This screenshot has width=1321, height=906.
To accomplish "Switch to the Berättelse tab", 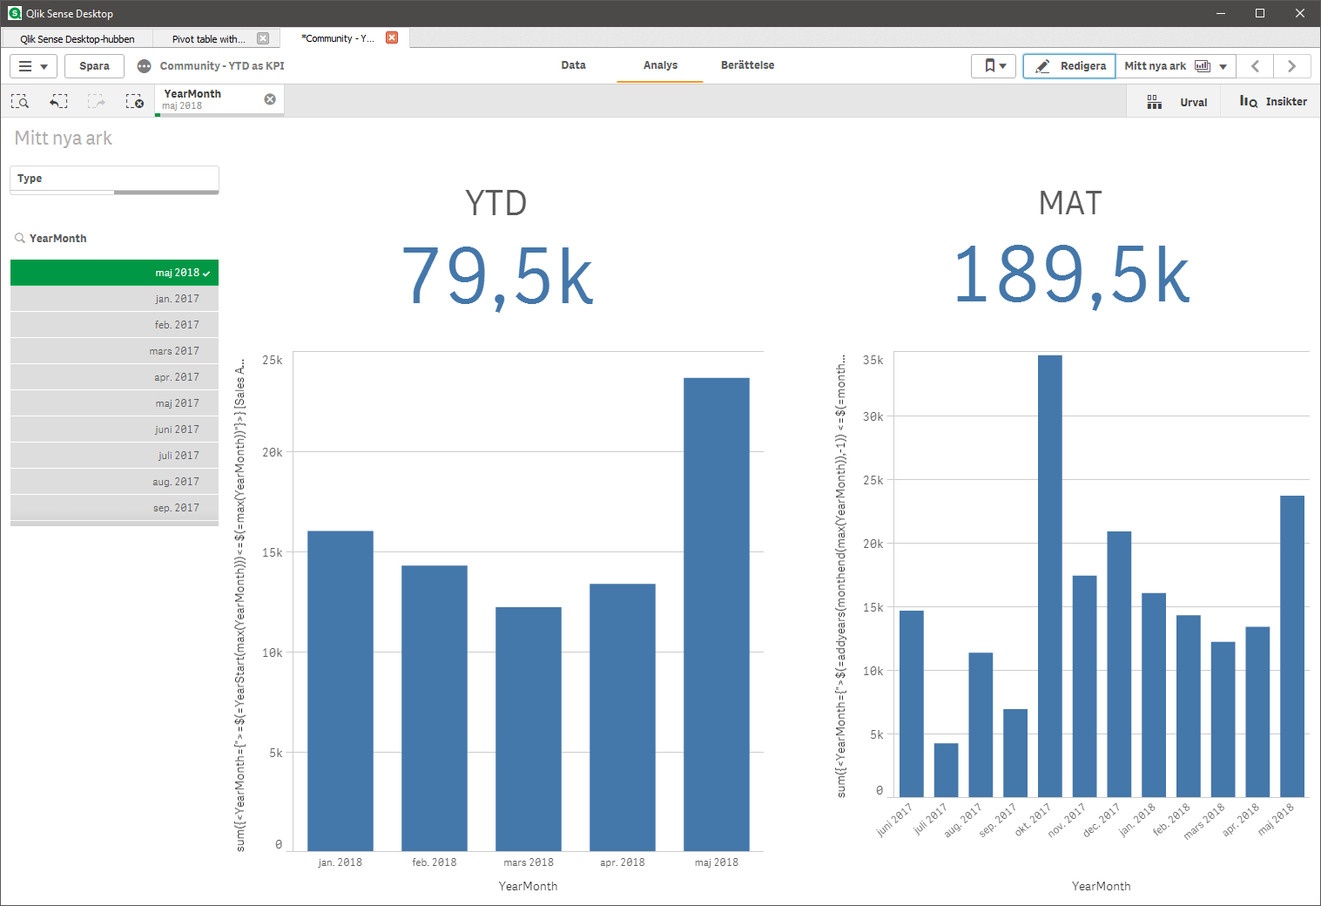I will point(747,65).
